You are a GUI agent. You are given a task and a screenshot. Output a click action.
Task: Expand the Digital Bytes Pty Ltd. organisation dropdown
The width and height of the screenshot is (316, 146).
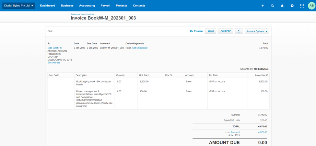coord(18,6)
